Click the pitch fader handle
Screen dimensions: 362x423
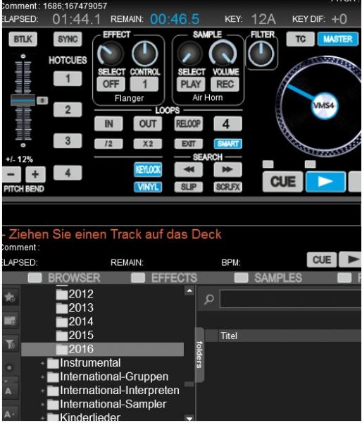tap(23, 100)
